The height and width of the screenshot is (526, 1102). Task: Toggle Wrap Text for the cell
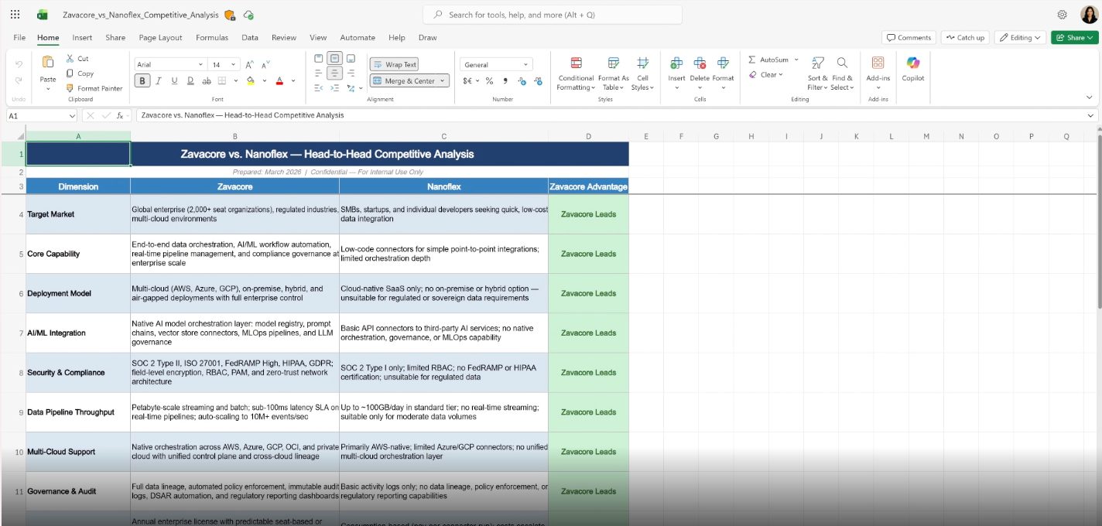pos(394,65)
